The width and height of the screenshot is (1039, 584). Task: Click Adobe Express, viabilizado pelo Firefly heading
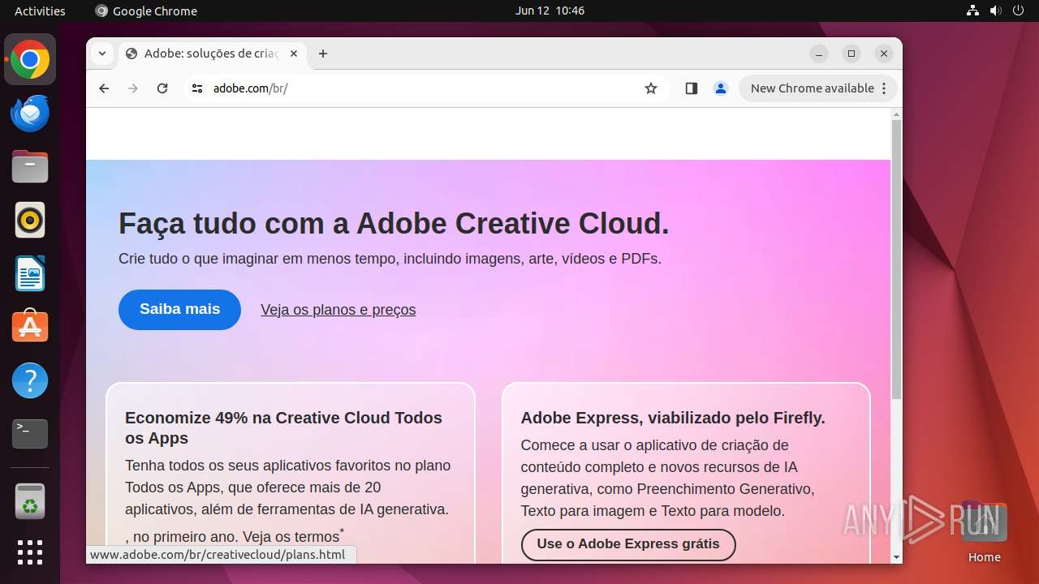pyautogui.click(x=673, y=418)
